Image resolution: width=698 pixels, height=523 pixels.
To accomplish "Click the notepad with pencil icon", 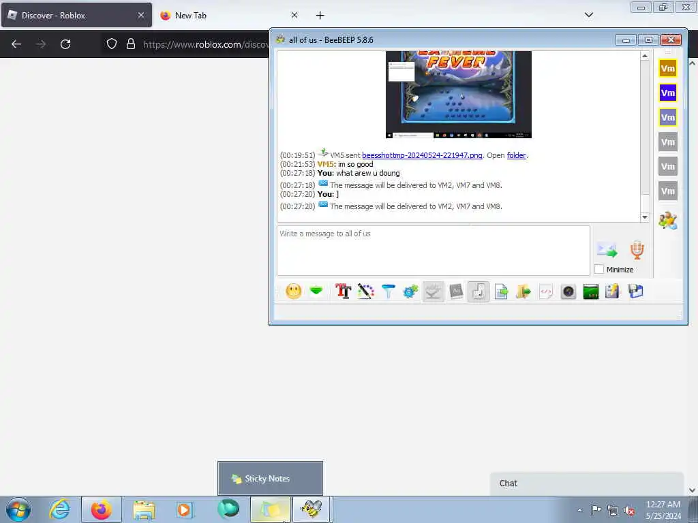I will click(x=613, y=291).
